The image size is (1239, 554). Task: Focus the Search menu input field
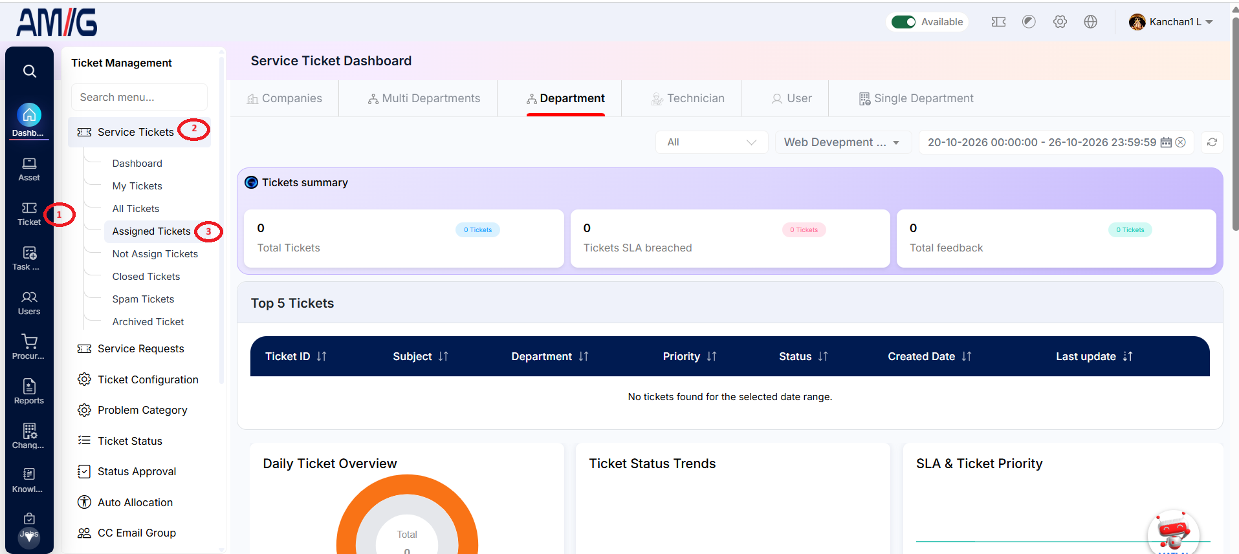pos(139,97)
